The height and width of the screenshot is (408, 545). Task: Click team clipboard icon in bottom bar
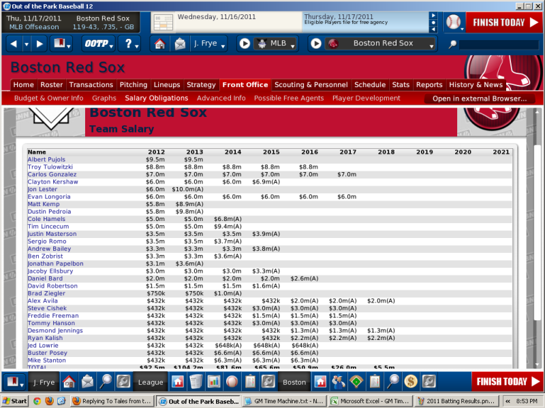point(375,382)
